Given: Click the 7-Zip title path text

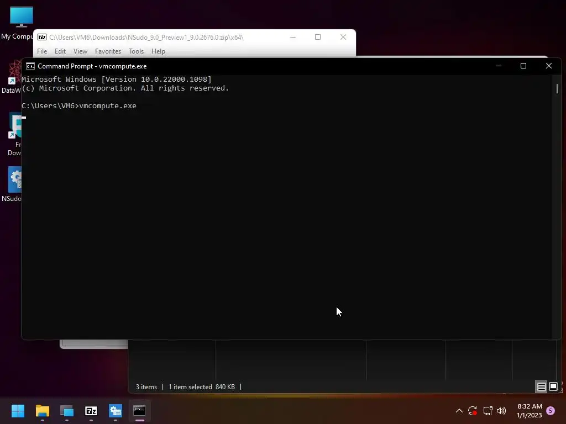Looking at the screenshot, I should click(146, 37).
